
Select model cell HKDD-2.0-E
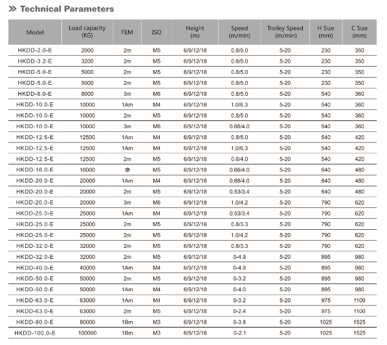coord(35,50)
